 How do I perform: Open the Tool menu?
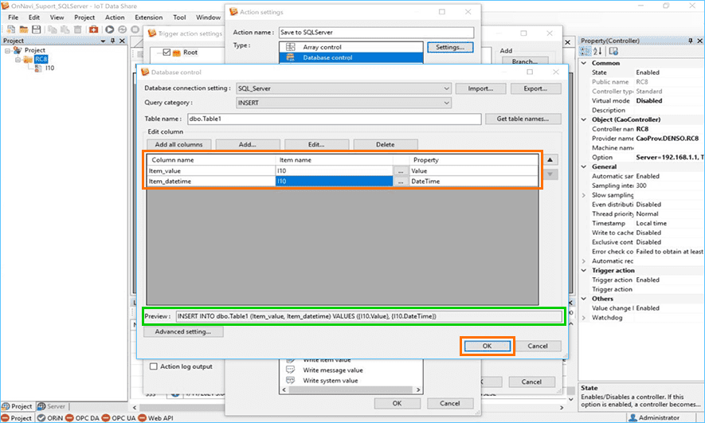point(179,17)
